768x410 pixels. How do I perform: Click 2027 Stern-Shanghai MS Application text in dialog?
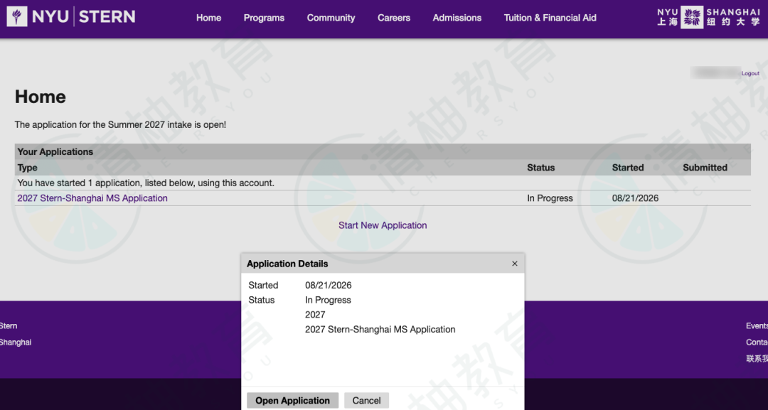point(380,329)
